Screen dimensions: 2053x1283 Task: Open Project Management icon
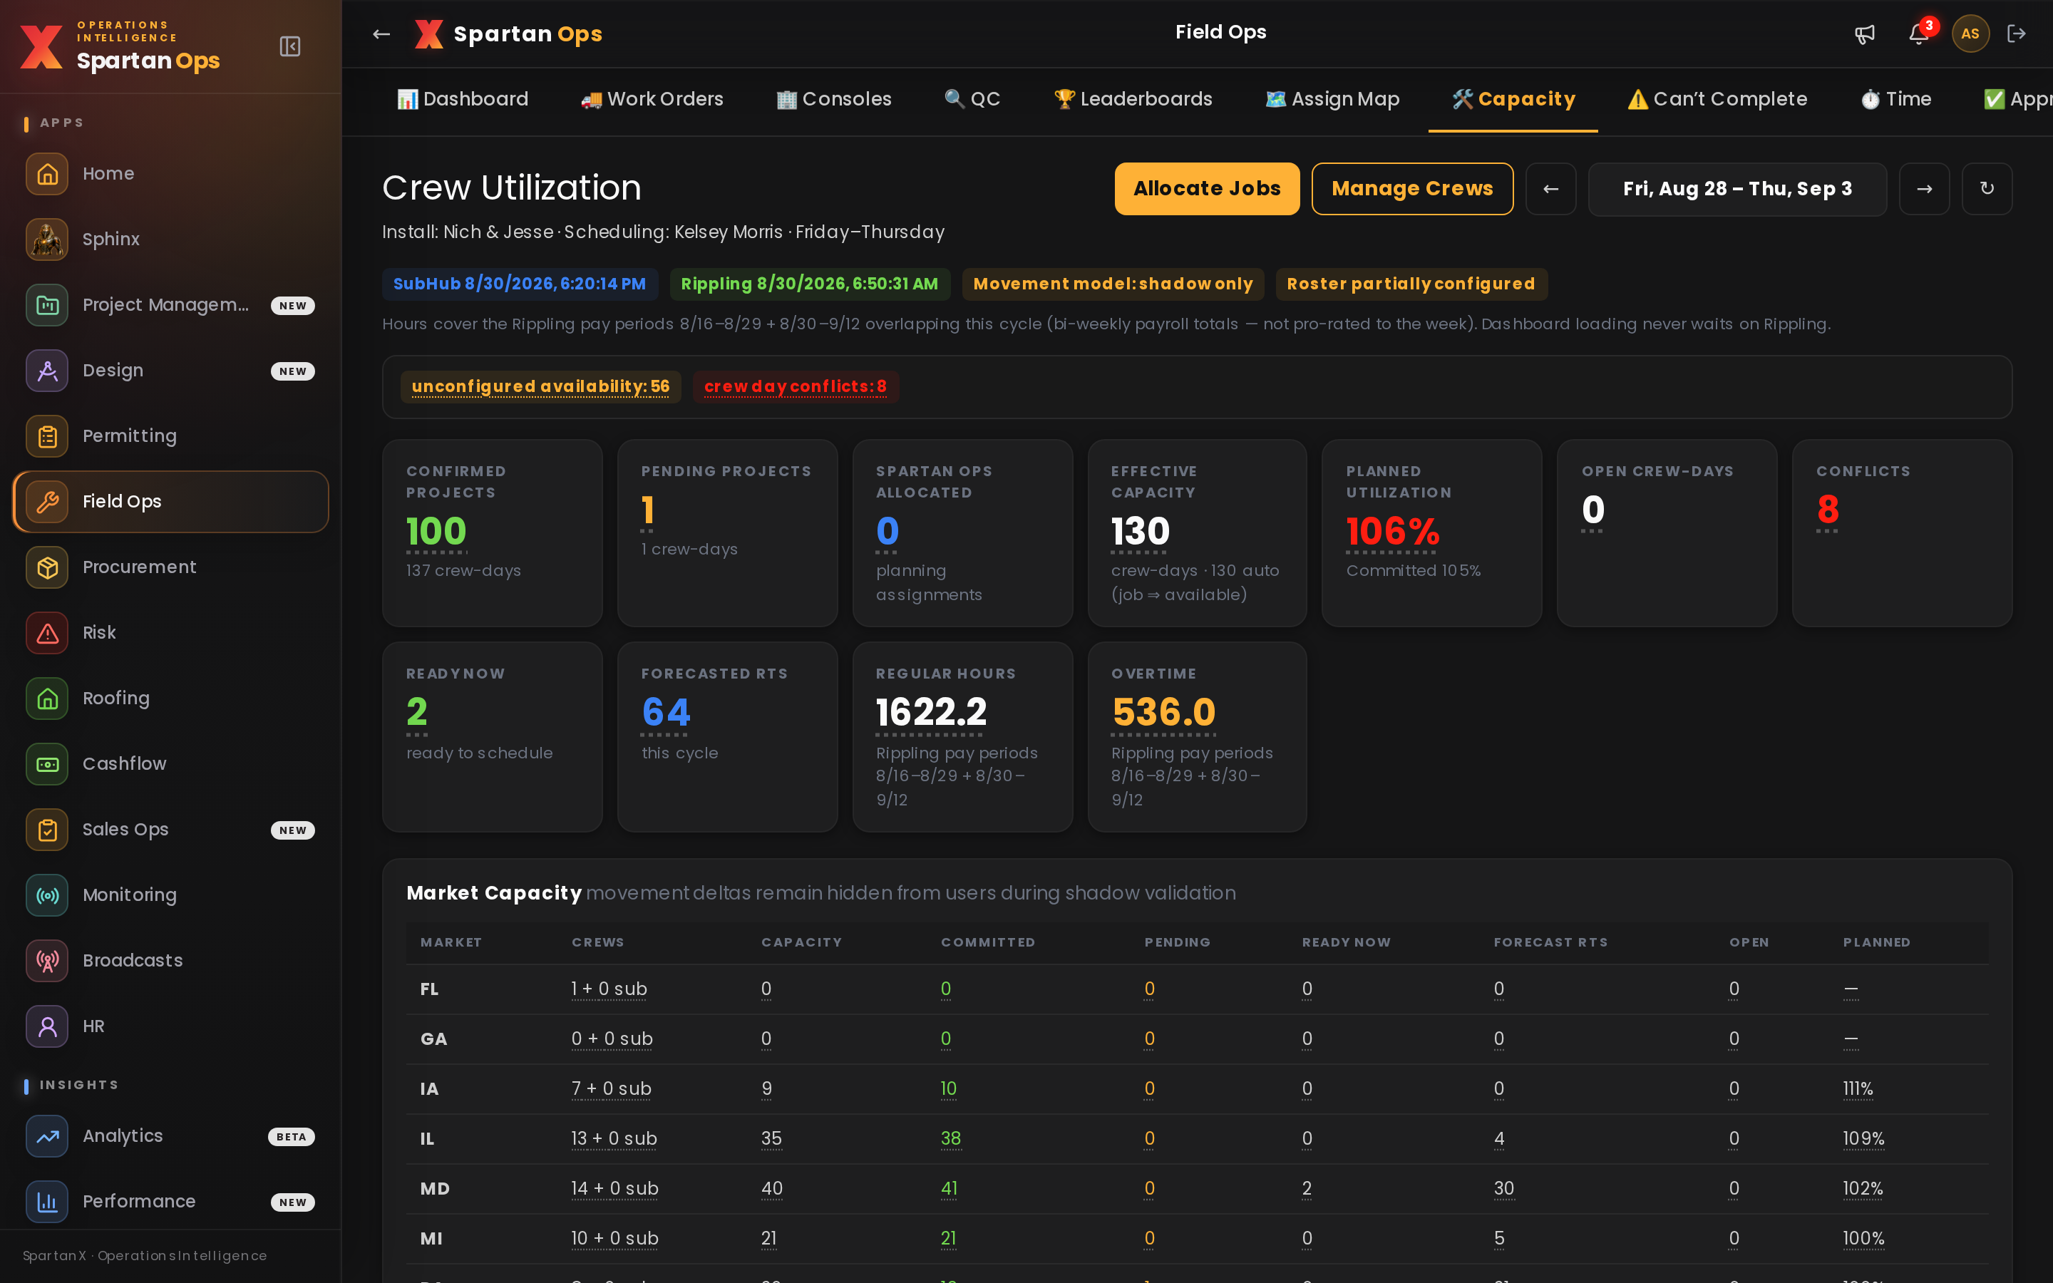[48, 304]
